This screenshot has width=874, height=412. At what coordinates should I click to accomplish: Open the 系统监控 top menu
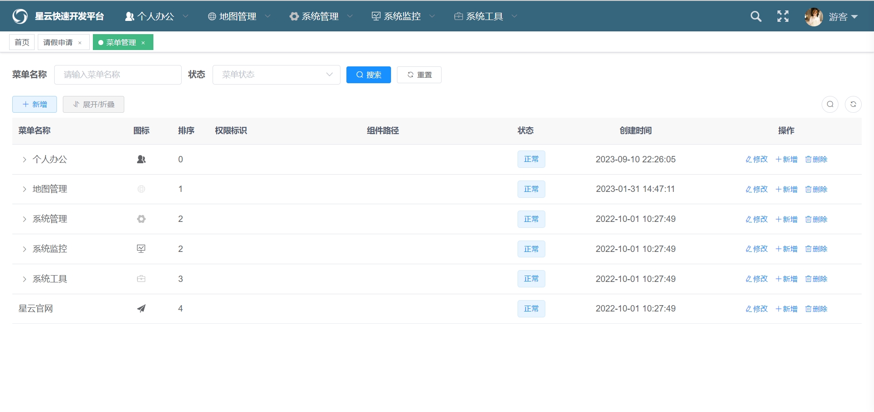pos(402,16)
